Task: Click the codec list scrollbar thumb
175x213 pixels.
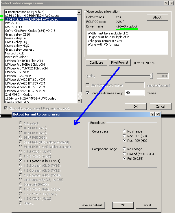Action: (x=79, y=53)
